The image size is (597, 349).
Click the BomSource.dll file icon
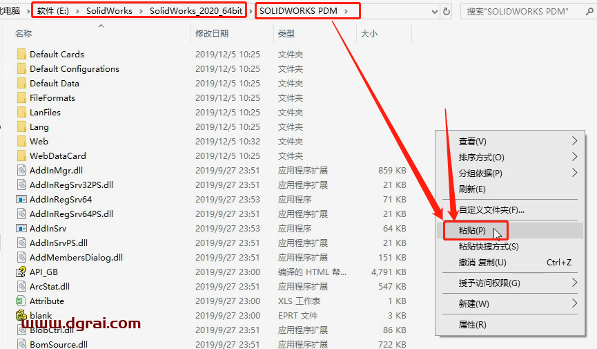point(21,344)
